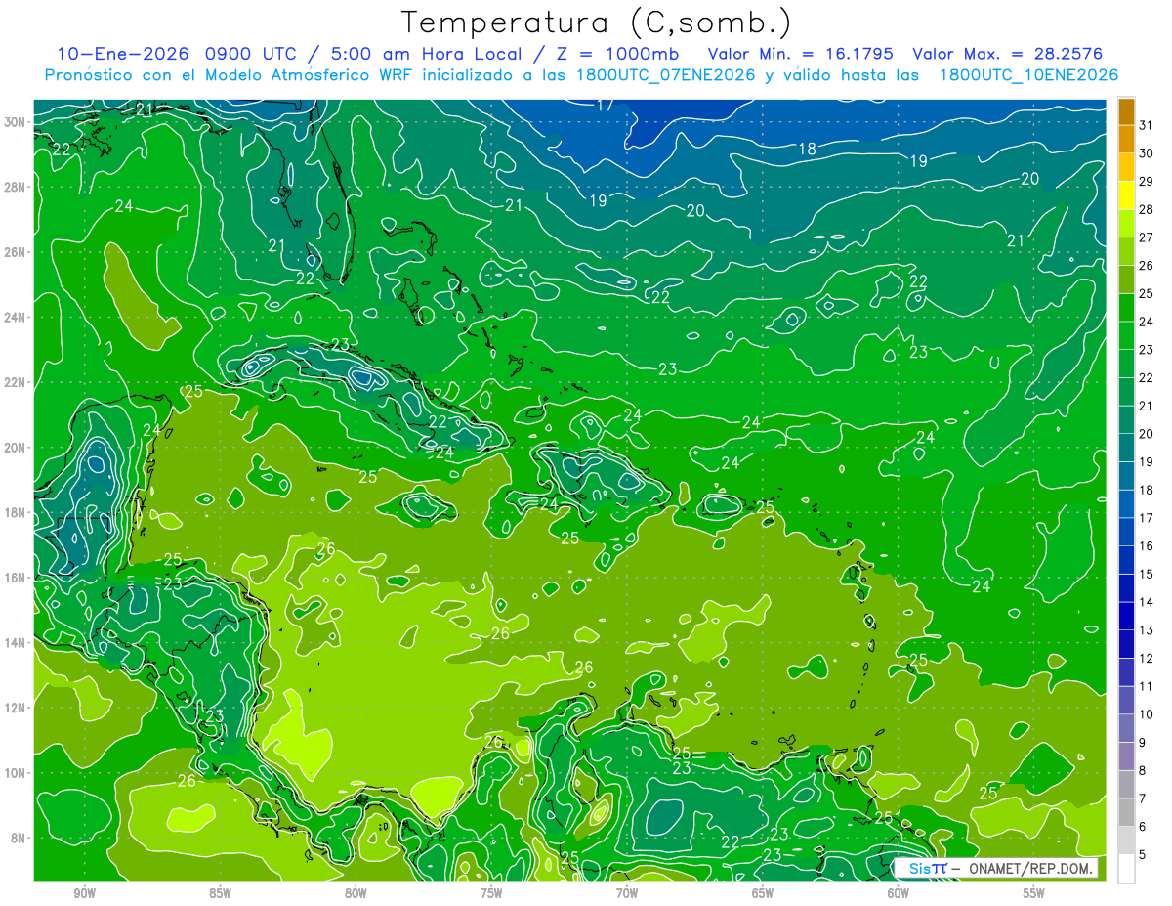Click the orange color bar swatch between 30 and 31
Screen dimensions: 1172x906
coord(1126,139)
